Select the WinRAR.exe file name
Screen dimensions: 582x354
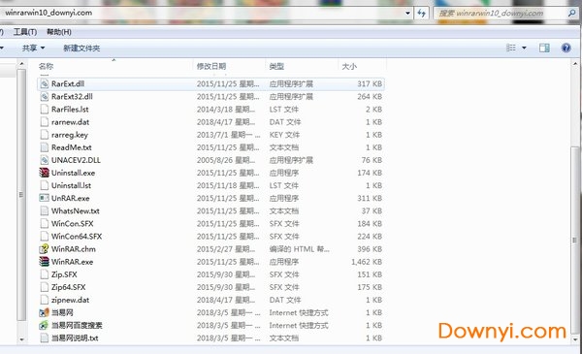pos(72,262)
